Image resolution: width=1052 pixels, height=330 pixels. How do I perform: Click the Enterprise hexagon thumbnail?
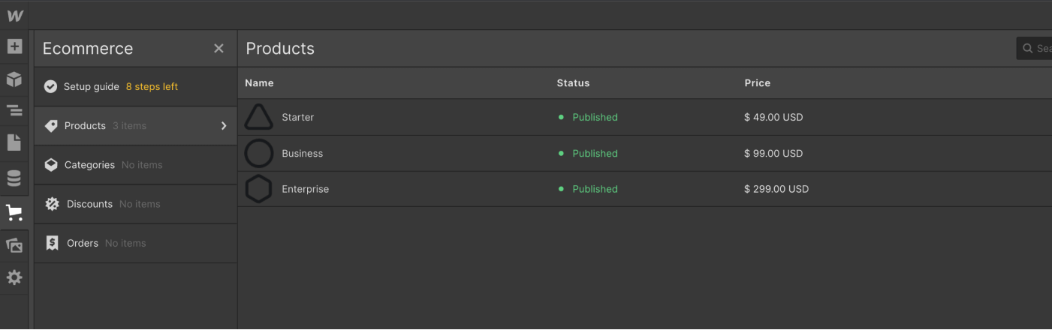click(258, 189)
